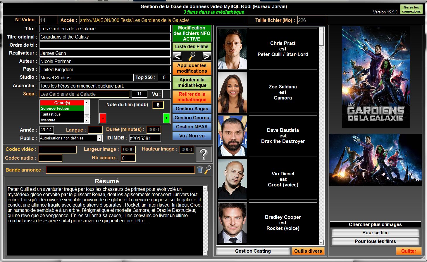427x262 pixels.
Task: Click Appliquer les modifications button
Action: coord(192,68)
